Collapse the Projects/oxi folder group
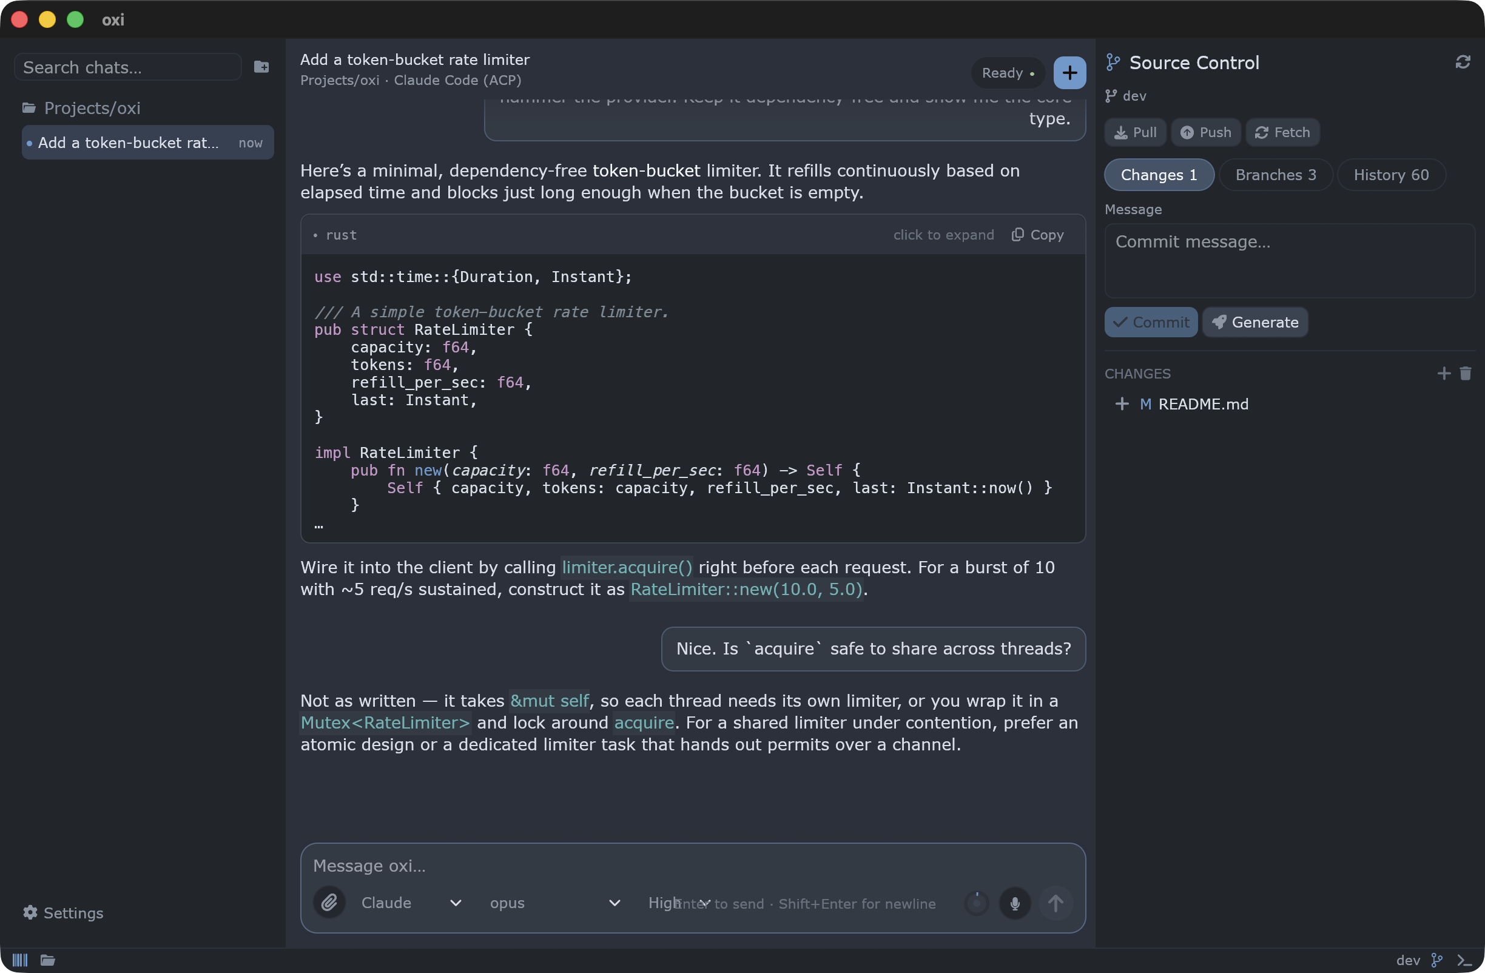Viewport: 1485px width, 973px height. tap(81, 108)
